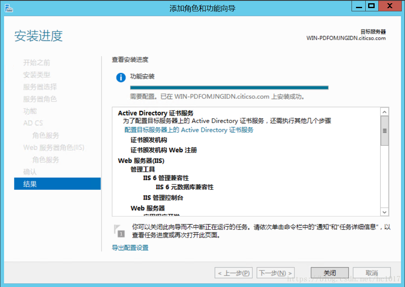Open the 功能 step
The width and height of the screenshot is (405, 287).
(x=30, y=111)
